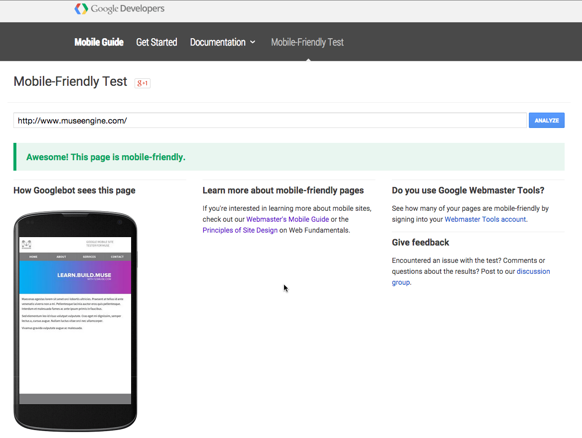582x438 pixels.
Task: Open the discussion group link
Action: 533,271
